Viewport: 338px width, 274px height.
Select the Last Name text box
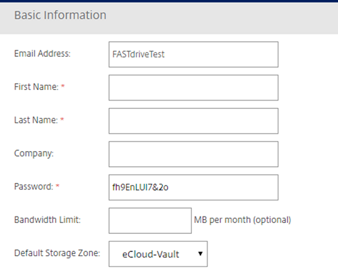(193, 121)
